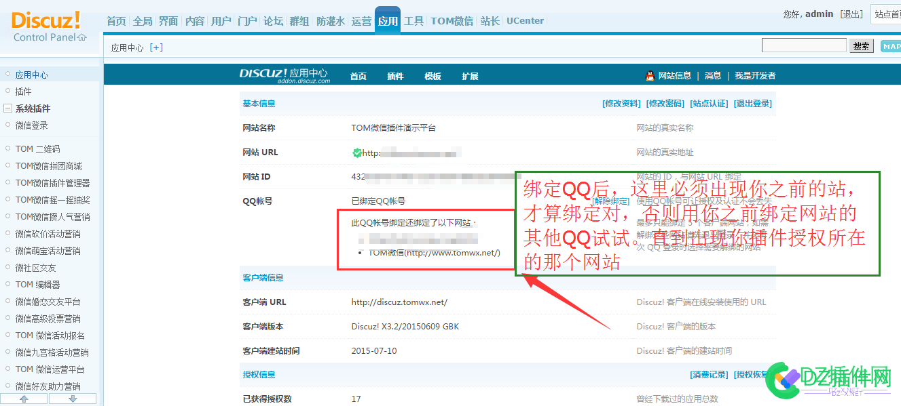Screen dimensions: 901x406
Task: Click the 基本信息 section heading
Action: tap(259, 104)
